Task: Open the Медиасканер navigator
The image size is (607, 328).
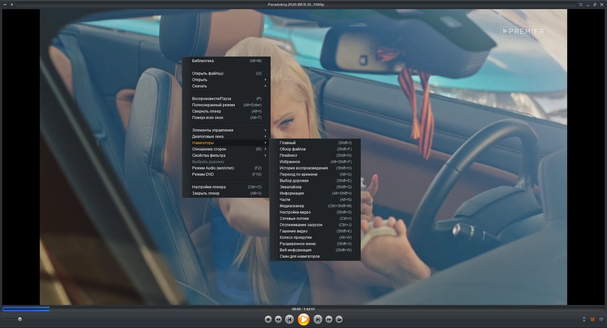Action: (315, 206)
